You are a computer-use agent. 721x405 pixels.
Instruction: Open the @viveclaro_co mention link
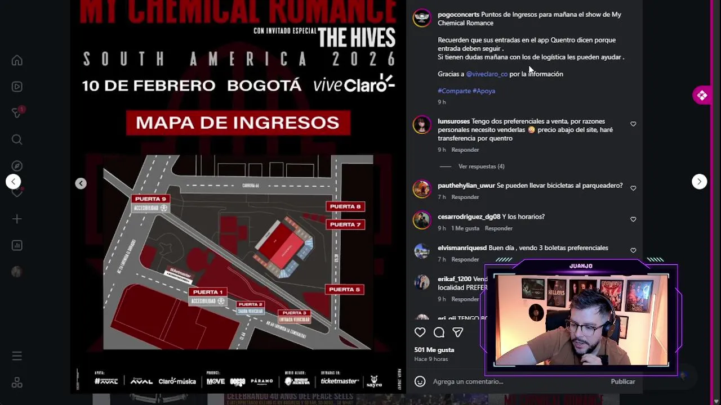point(487,74)
